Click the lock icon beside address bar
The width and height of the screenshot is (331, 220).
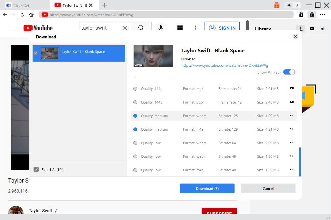[301, 15]
